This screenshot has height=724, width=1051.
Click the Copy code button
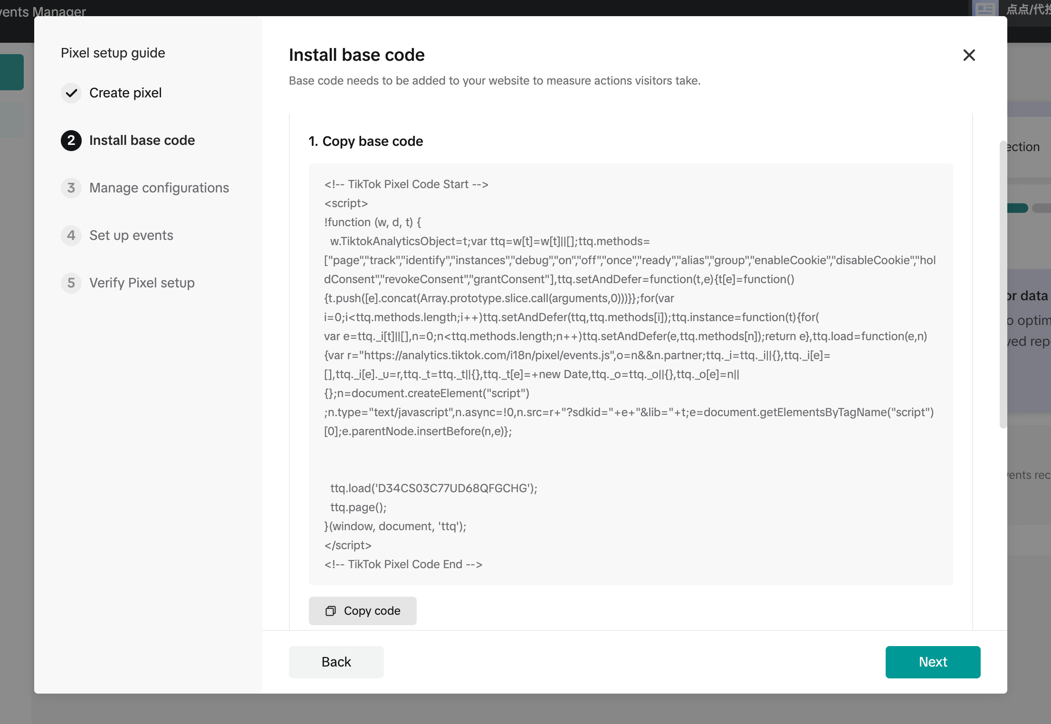(x=363, y=610)
